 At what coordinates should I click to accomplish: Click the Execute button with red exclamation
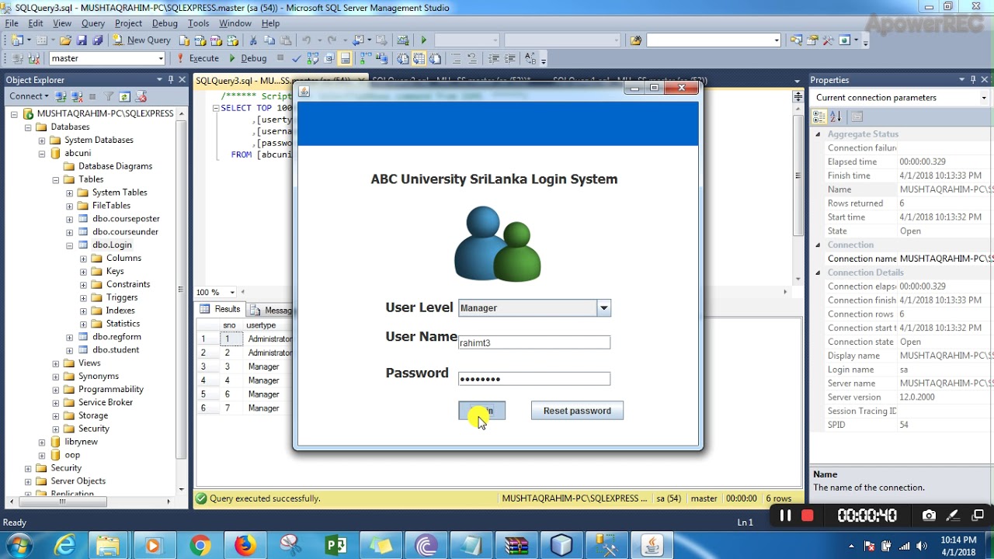tap(198, 58)
